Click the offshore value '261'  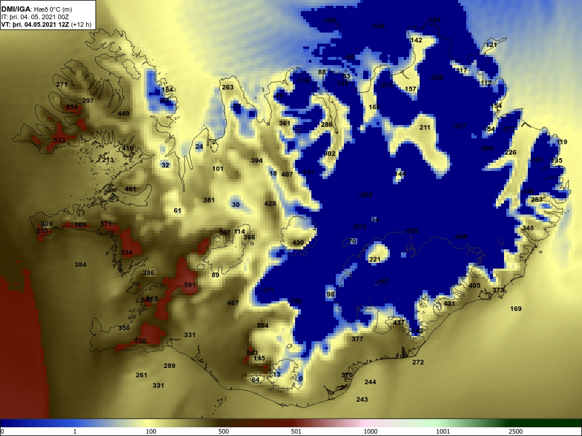141,375
